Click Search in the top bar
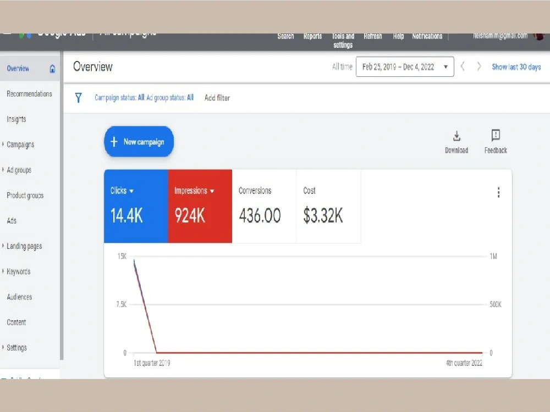Viewport: 550px width, 412px height. click(x=285, y=36)
